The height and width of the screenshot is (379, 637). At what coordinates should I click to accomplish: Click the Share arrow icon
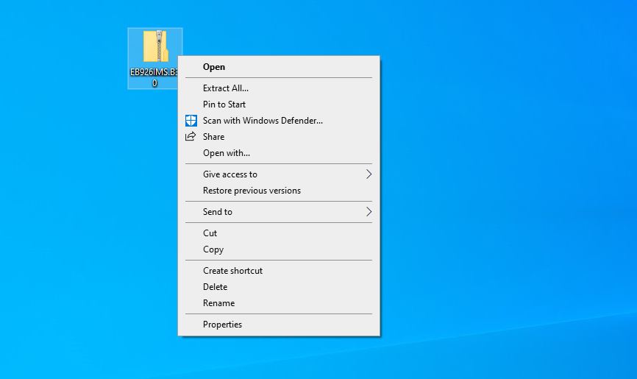point(191,137)
